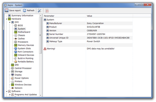Screen dimensions: 156x102
Task: Click the Portable Battery icon
Action: (x=16, y=62)
